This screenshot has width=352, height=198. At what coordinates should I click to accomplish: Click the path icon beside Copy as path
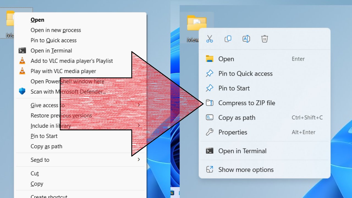click(x=210, y=117)
